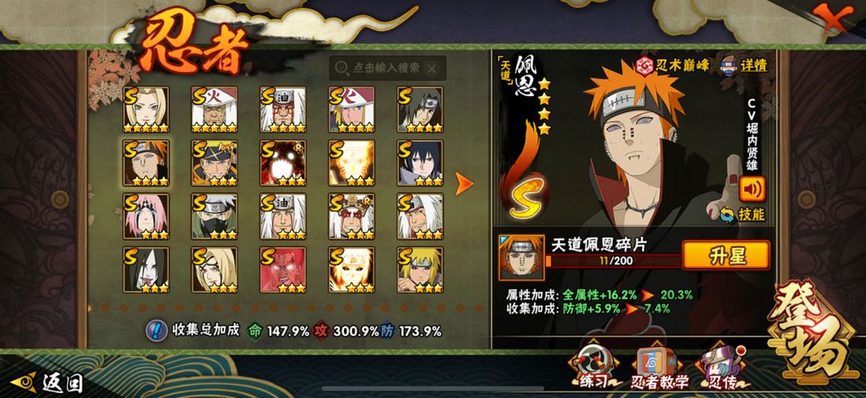The image size is (866, 398).
Task: Switch to 技能 skills view
Action: pyautogui.click(x=743, y=213)
